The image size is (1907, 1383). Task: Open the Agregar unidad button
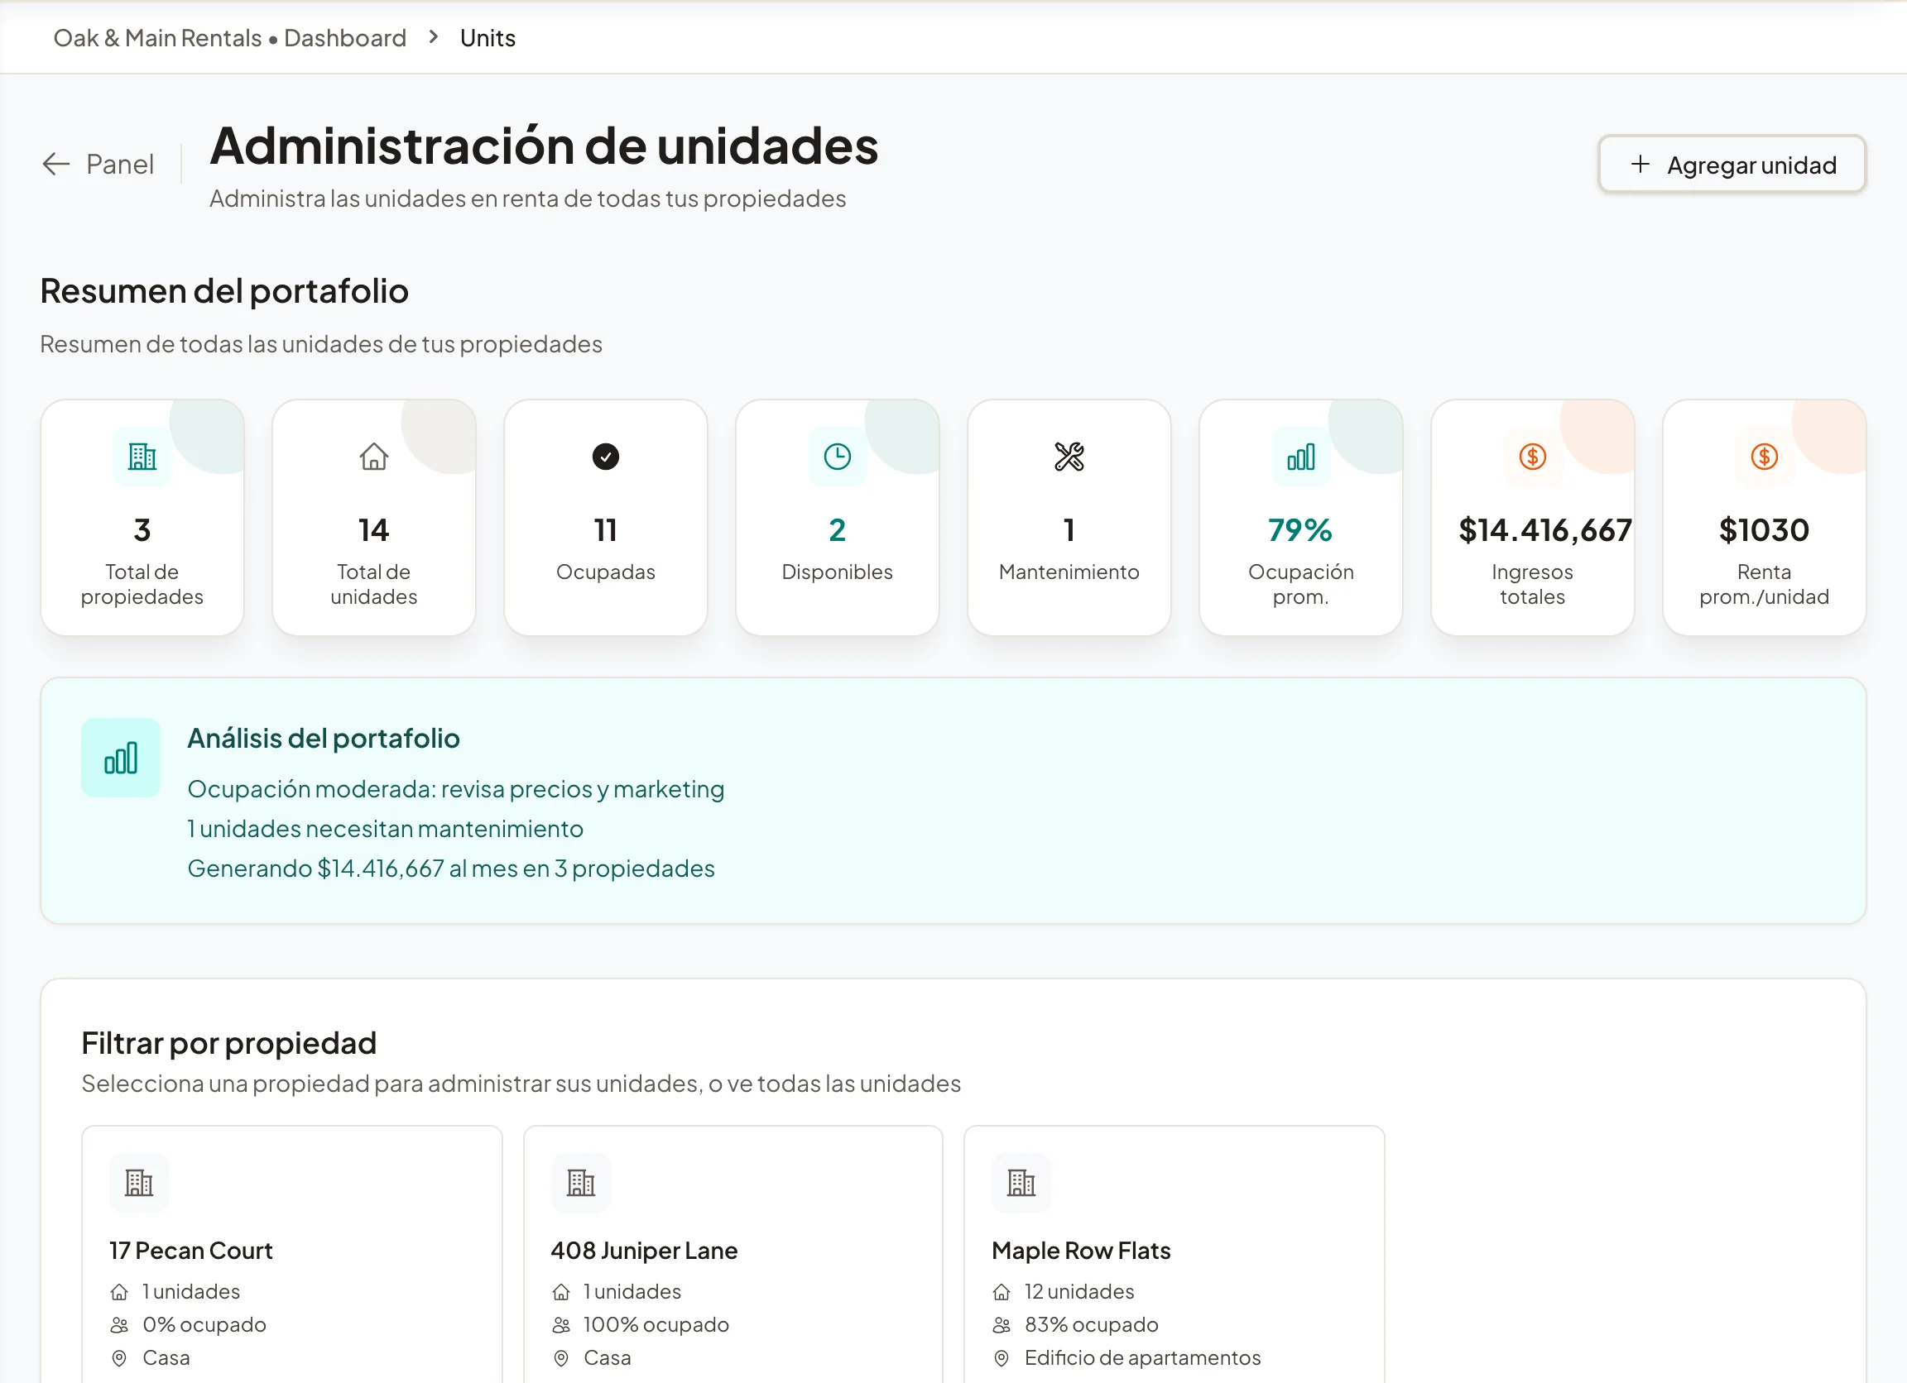tap(1732, 164)
